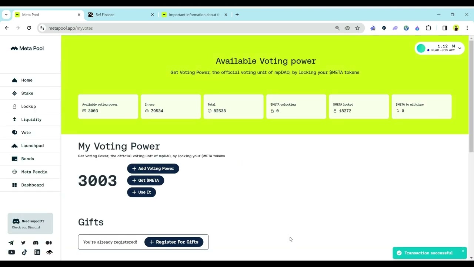Viewport: 474px width, 267px height.
Task: Click the page vertical scrollbar thumb
Action: (x=471, y=96)
